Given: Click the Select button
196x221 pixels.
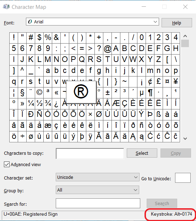Looking at the screenshot, I should (142, 153).
